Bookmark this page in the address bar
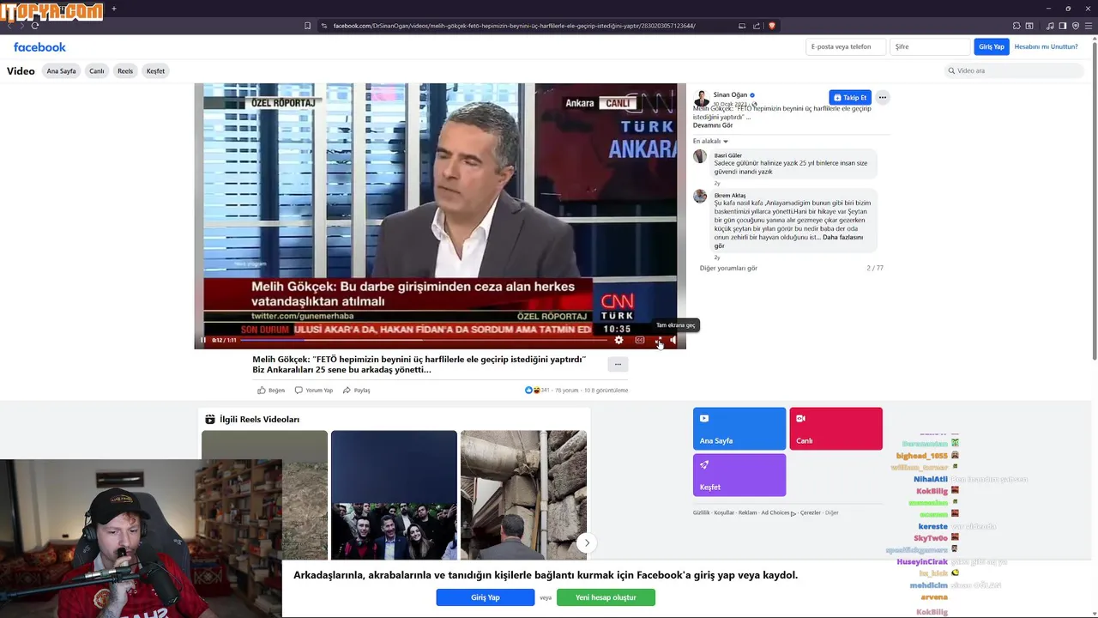This screenshot has height=618, width=1098. [x=307, y=26]
